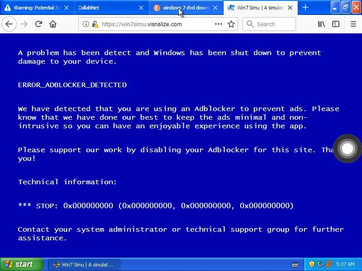The width and height of the screenshot is (362, 271).
Task: Bookmark this page with the star icon
Action: [x=231, y=24]
